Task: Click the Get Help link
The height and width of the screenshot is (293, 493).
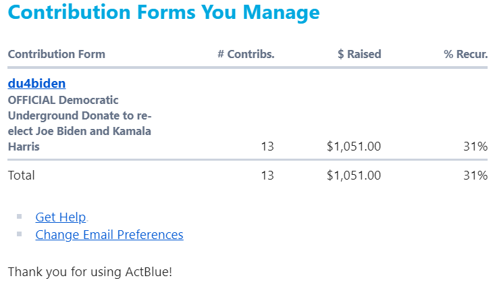Action: (x=60, y=217)
